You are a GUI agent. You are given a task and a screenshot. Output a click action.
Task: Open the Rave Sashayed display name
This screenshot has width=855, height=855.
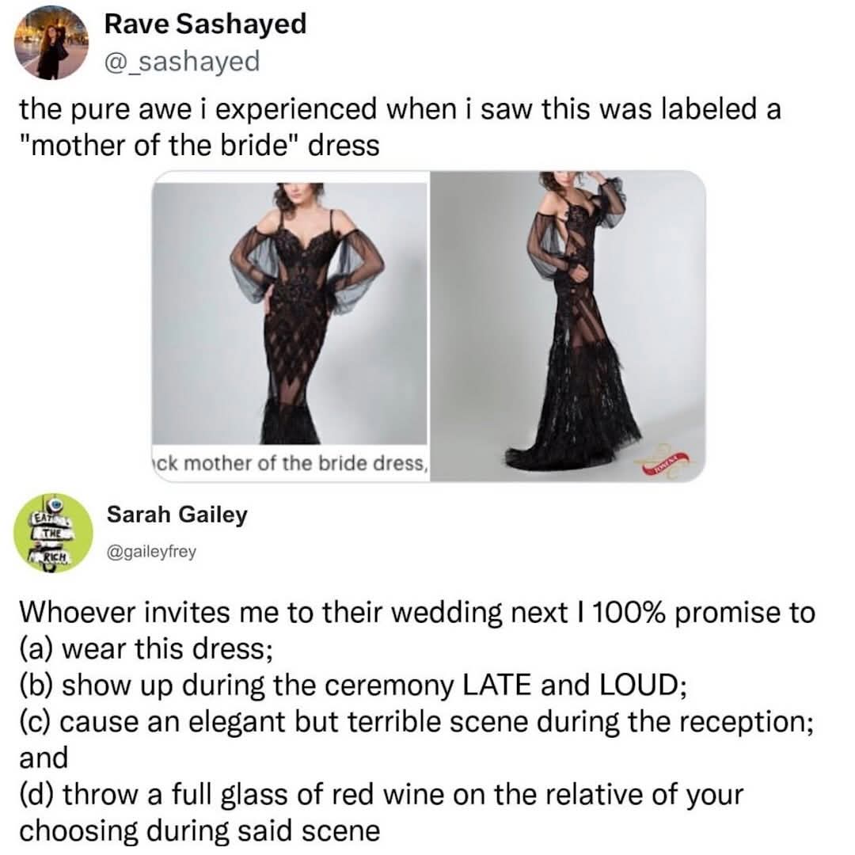[205, 25]
